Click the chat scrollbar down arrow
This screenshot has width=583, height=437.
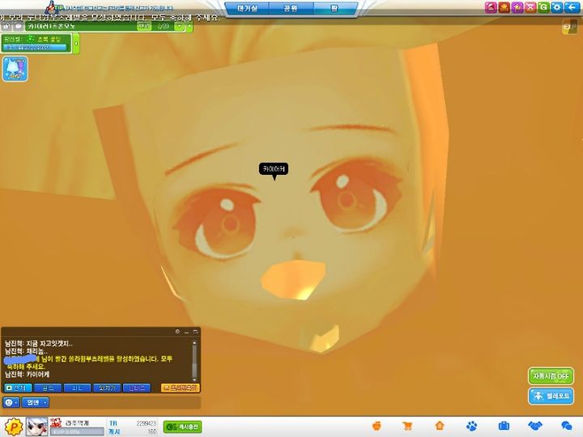coord(194,380)
